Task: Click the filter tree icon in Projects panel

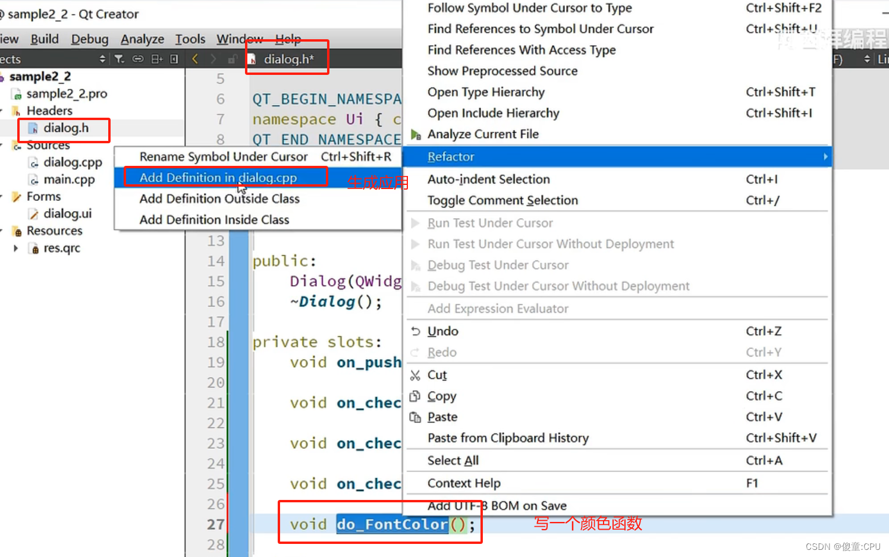Action: tap(119, 59)
